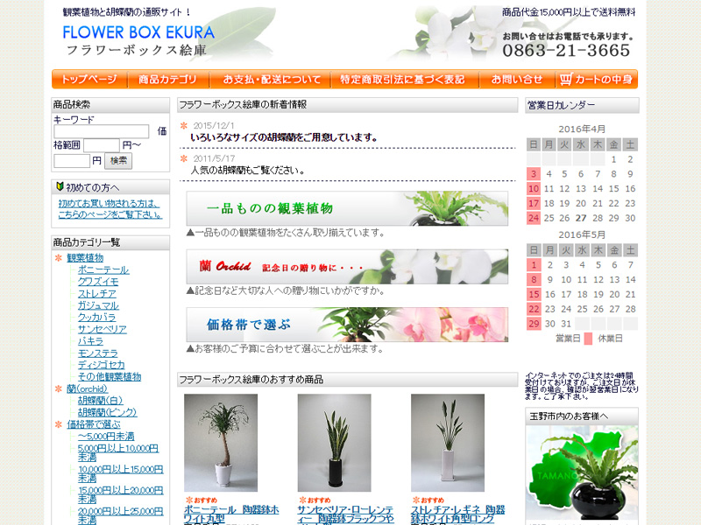
Task: Open the ガジュマル category
Action: [98, 305]
